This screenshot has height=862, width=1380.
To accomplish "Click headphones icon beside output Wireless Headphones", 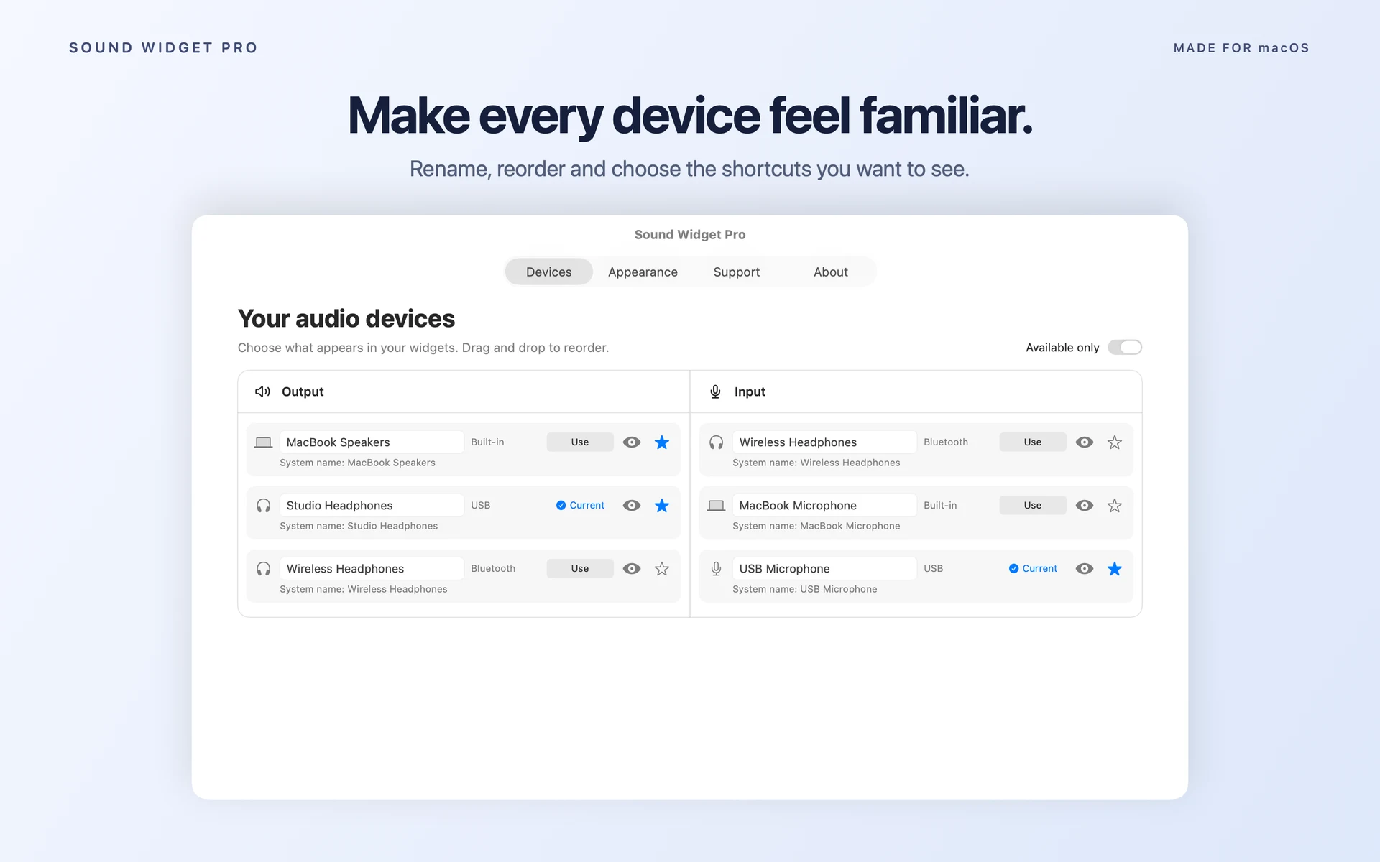I will pos(263,569).
